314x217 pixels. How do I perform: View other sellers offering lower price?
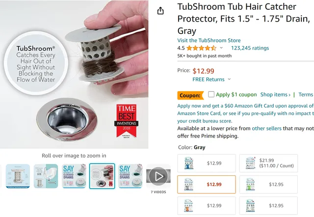[266, 128]
